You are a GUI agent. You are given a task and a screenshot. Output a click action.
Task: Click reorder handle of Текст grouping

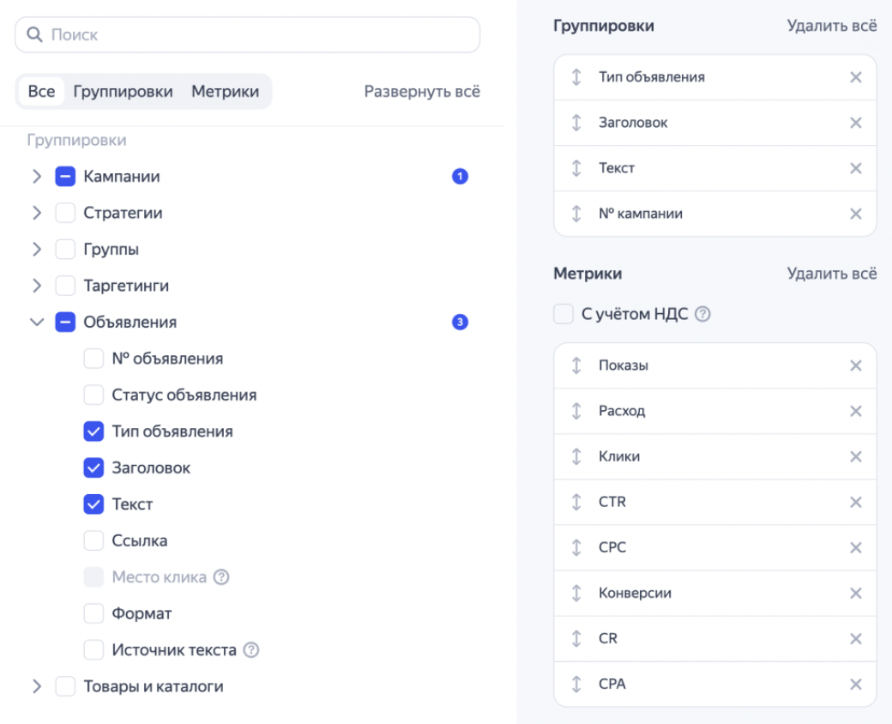pos(576,168)
